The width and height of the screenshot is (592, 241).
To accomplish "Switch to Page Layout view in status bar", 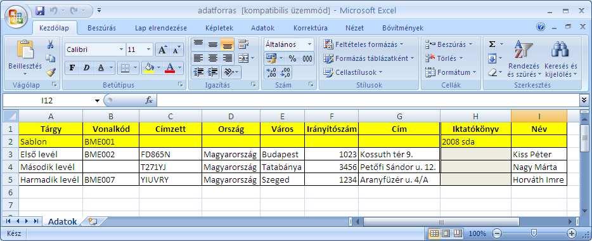I will [446, 233].
